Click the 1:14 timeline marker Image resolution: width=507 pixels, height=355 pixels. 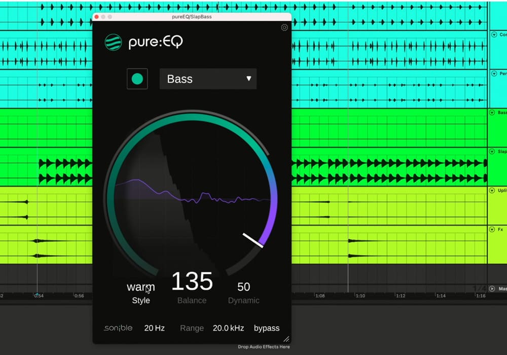[x=441, y=296]
